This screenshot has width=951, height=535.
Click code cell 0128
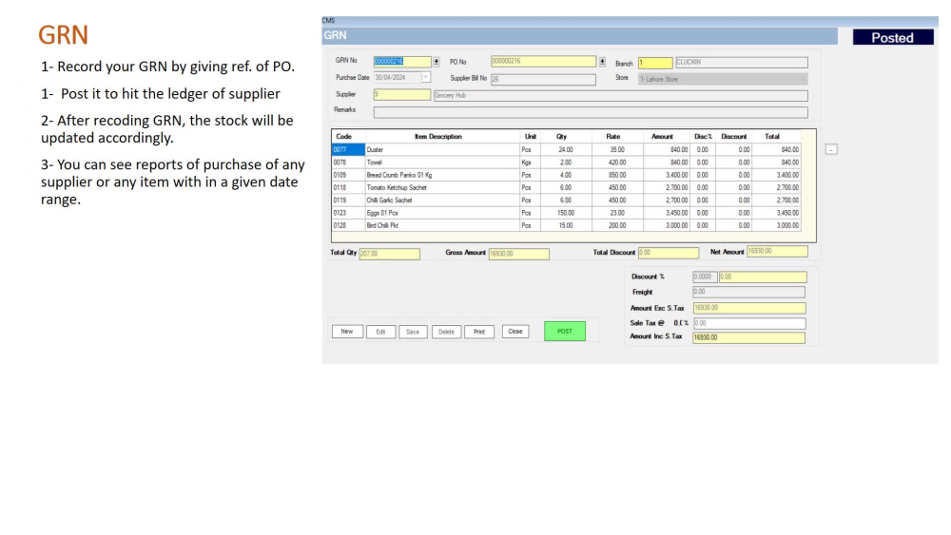point(348,225)
